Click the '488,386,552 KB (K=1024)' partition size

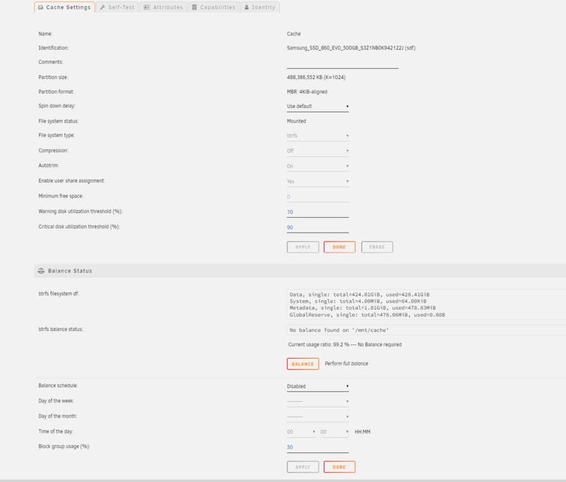(x=316, y=78)
